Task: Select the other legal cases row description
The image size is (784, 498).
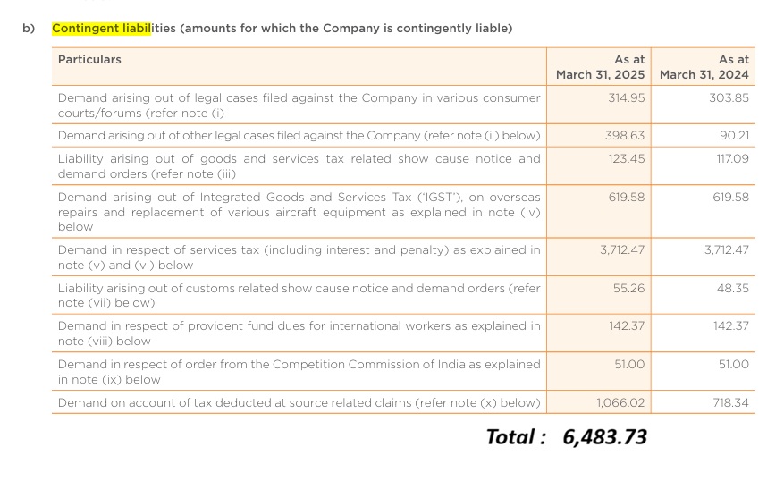Action: pos(299,136)
